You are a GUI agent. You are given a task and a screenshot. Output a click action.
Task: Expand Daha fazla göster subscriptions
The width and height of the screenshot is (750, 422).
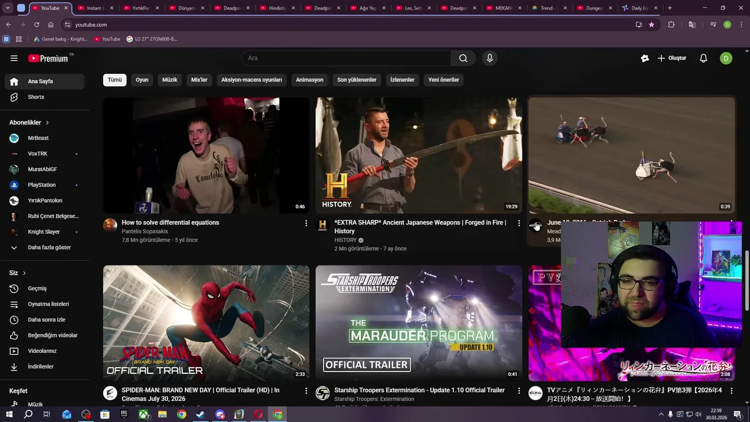45,247
